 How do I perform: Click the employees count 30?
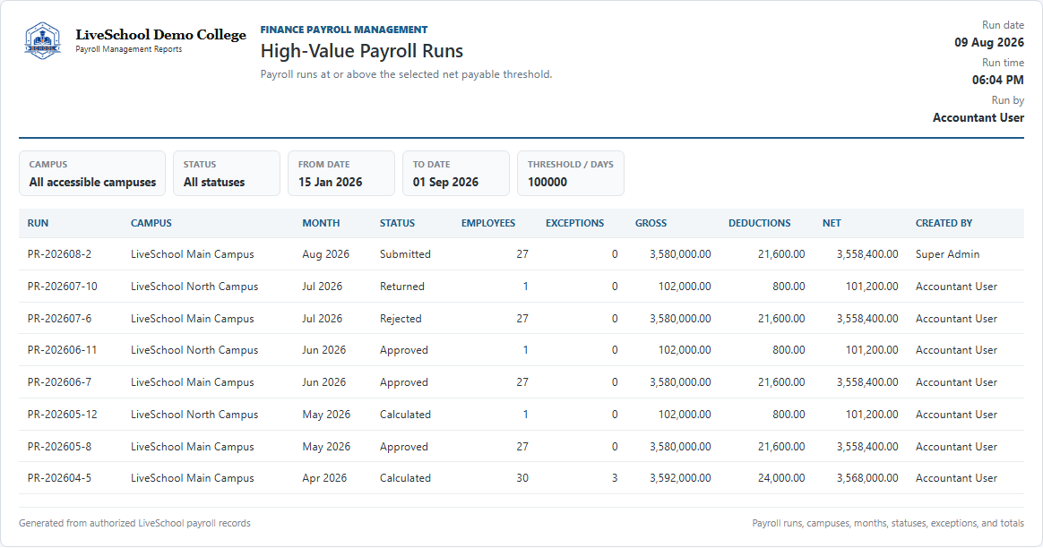[522, 478]
